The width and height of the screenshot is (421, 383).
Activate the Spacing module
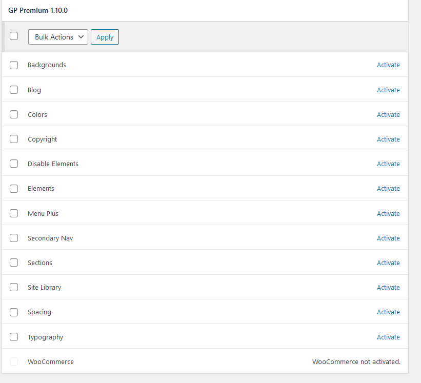point(388,312)
